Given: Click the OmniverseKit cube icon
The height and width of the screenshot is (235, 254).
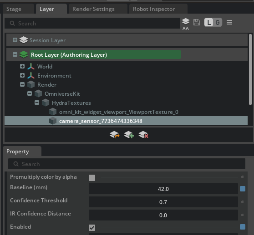Looking at the screenshot, I should [38, 93].
